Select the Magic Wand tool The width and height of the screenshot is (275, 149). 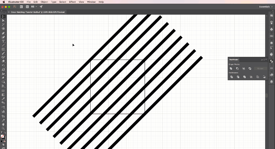3,25
